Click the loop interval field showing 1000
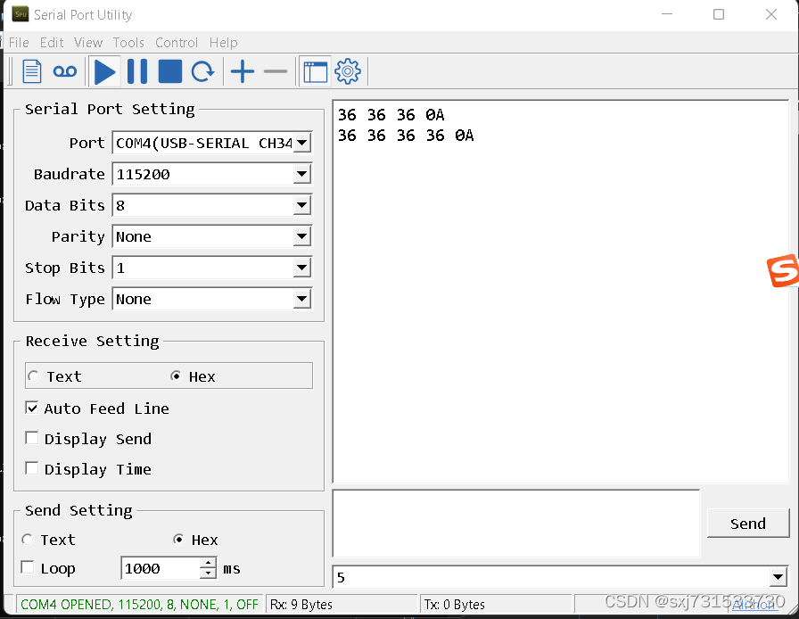Viewport: 799px width, 619px height. (x=161, y=568)
